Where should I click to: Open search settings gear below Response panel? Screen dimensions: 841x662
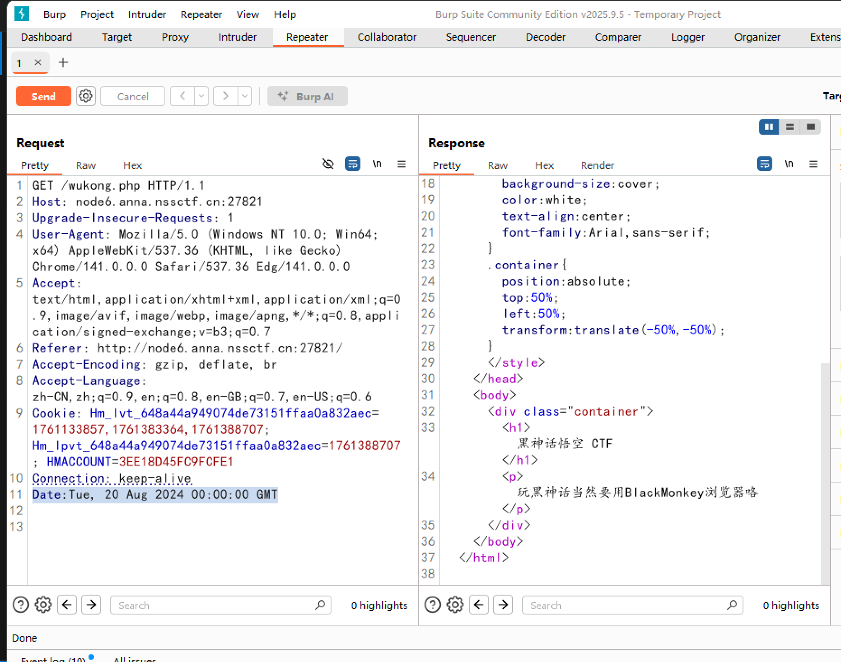tap(455, 605)
